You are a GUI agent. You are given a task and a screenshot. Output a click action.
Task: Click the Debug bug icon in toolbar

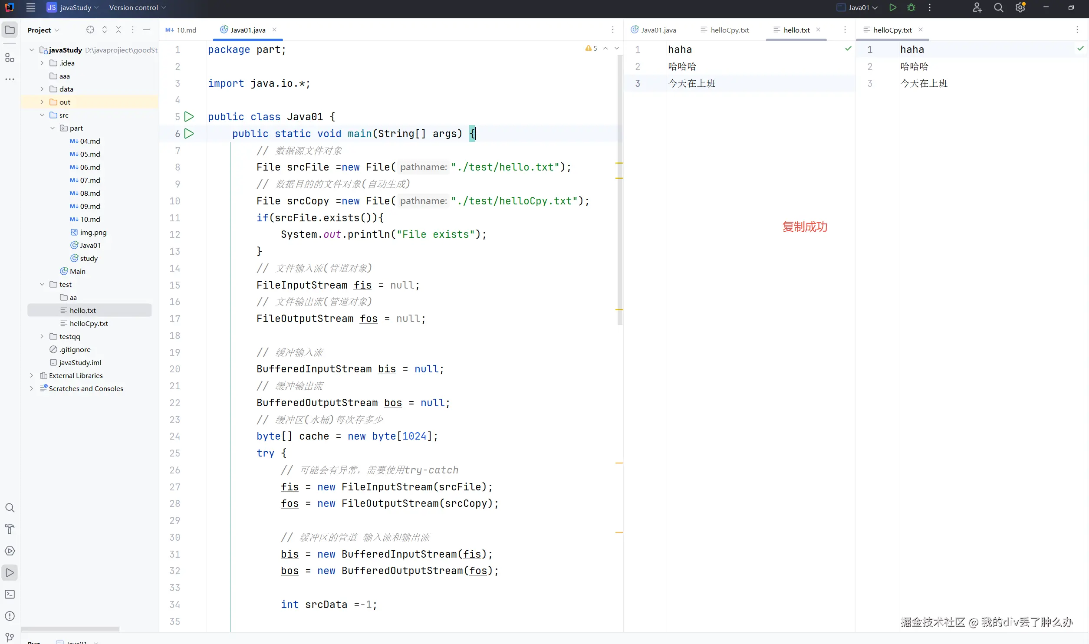coord(911,7)
